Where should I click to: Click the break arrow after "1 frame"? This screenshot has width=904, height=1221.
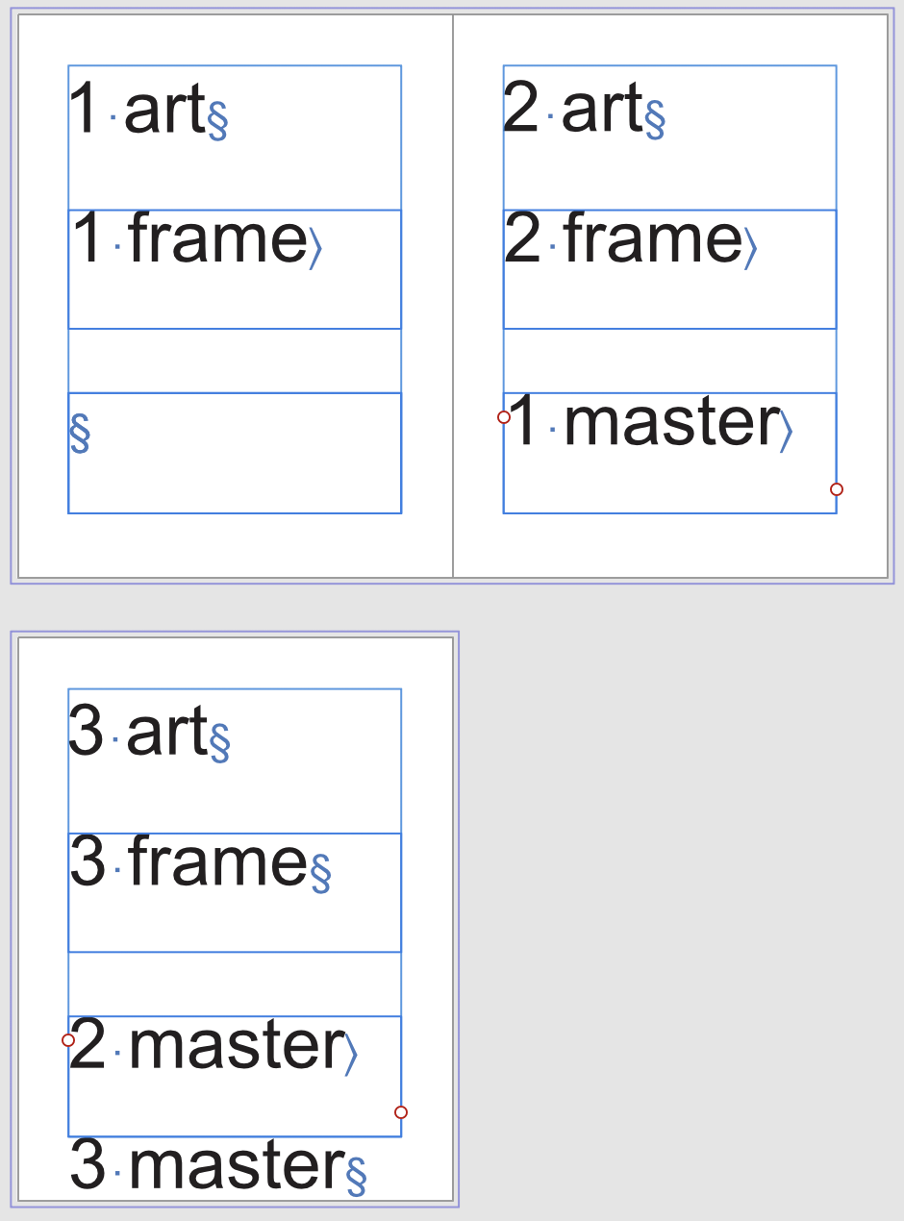click(x=314, y=248)
